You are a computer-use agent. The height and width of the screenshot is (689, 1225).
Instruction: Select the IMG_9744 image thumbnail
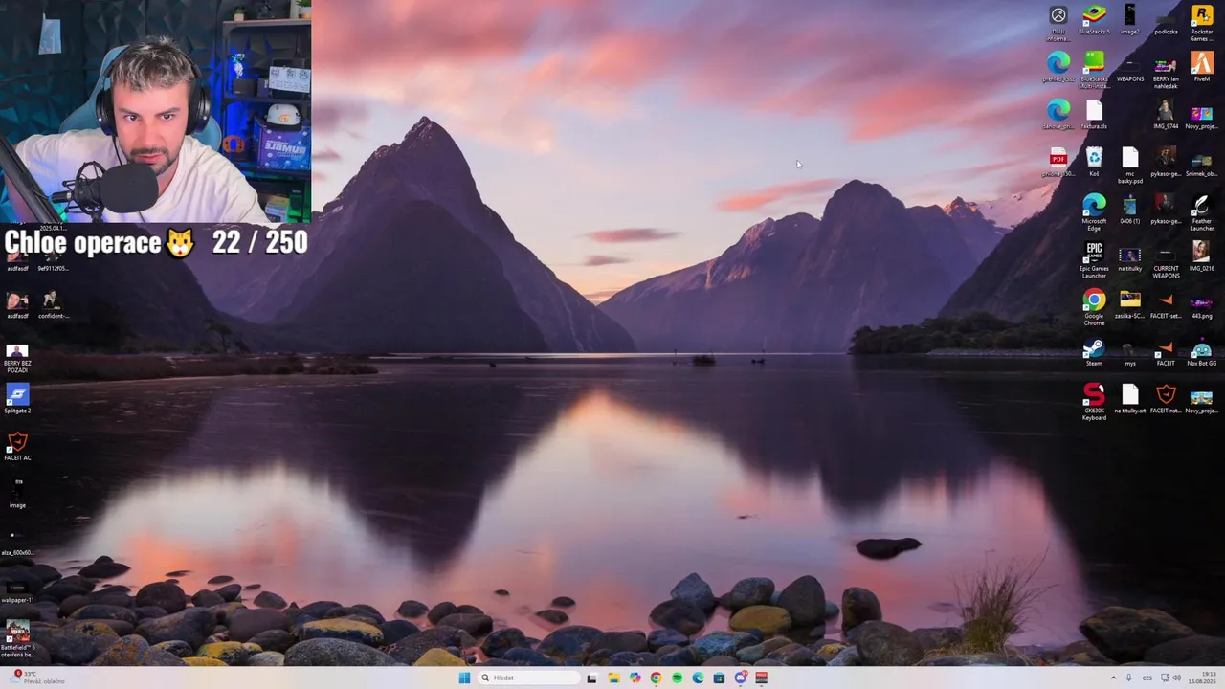click(x=1166, y=115)
